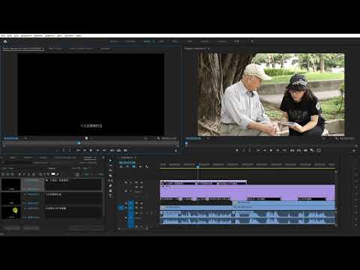360x270 pixels.
Task: Click Insert in the Source monitor
Action: click(112, 151)
